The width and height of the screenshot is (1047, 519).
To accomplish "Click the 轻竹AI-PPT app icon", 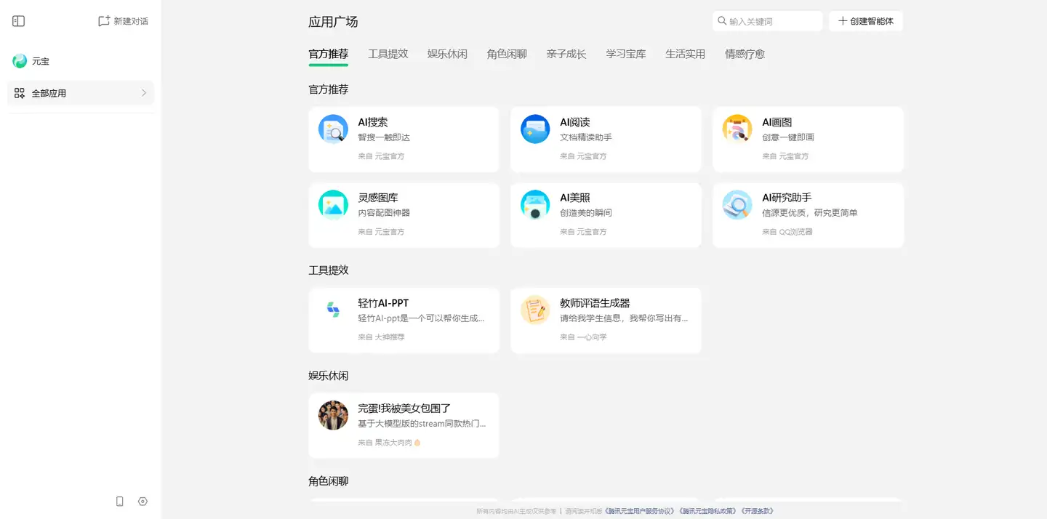I will pos(333,310).
